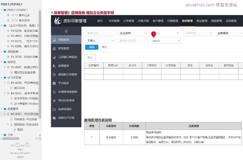Open the 对账开票 menu
This screenshot has width=243, height=160.
[x=143, y=21]
